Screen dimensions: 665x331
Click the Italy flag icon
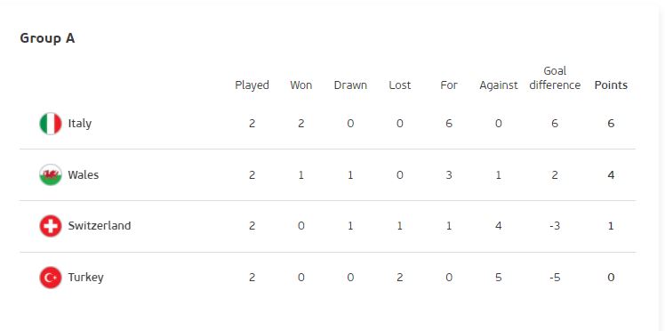coord(51,124)
